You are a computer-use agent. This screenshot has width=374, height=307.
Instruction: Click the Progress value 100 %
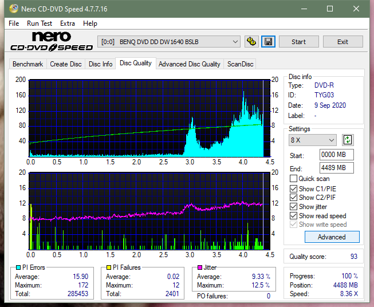pos(350,276)
